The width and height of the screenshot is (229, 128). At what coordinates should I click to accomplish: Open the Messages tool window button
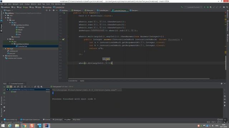point(57,119)
